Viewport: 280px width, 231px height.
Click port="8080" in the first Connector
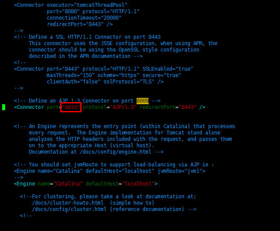click(x=63, y=11)
